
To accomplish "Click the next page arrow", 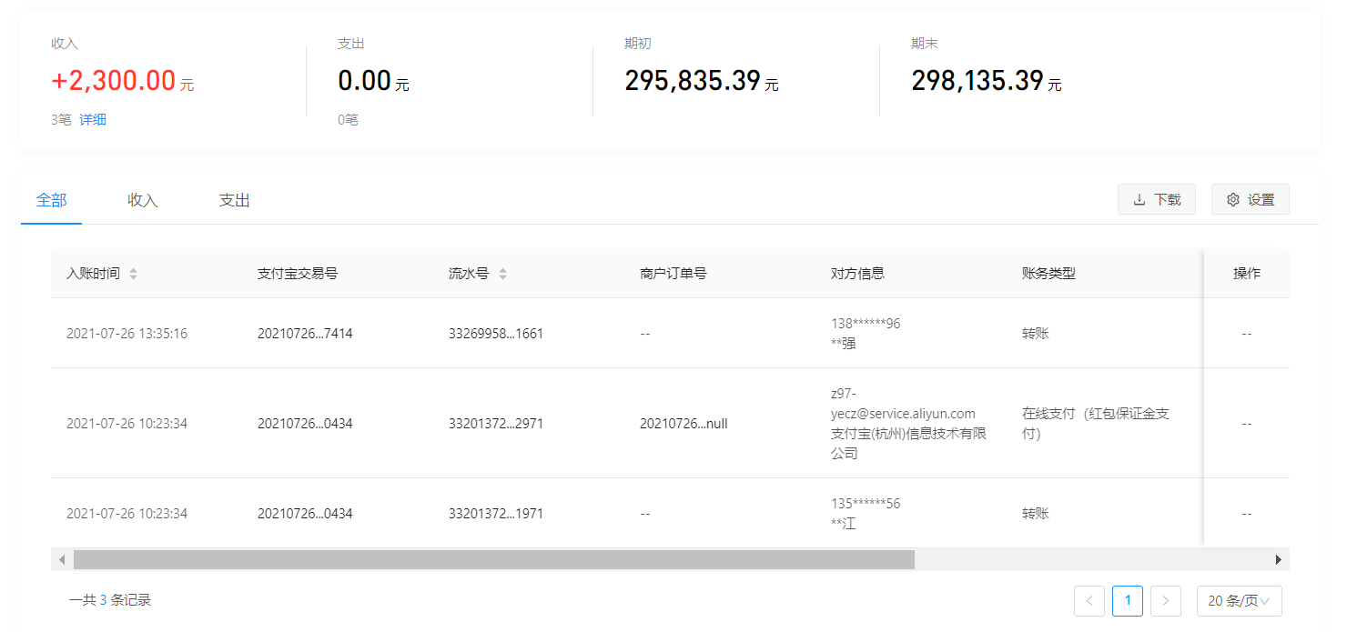I will (x=1166, y=601).
